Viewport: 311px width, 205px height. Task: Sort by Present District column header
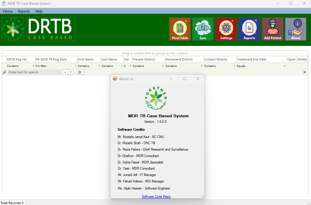click(x=148, y=59)
